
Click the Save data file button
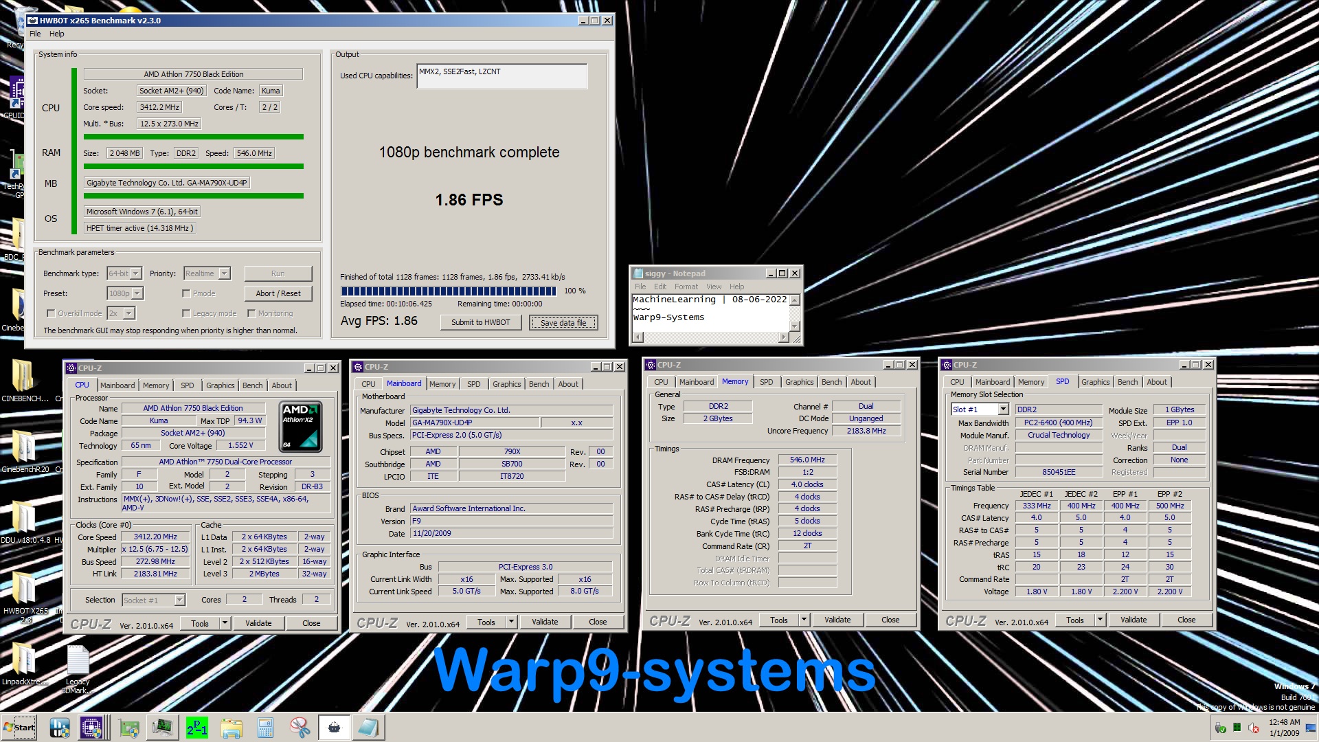coord(563,323)
